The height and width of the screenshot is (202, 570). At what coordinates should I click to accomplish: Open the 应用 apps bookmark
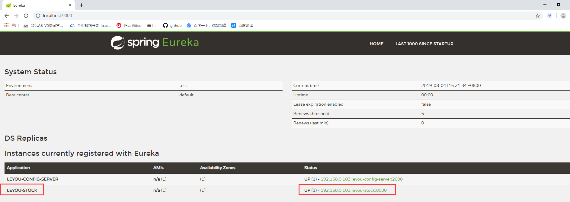point(12,25)
